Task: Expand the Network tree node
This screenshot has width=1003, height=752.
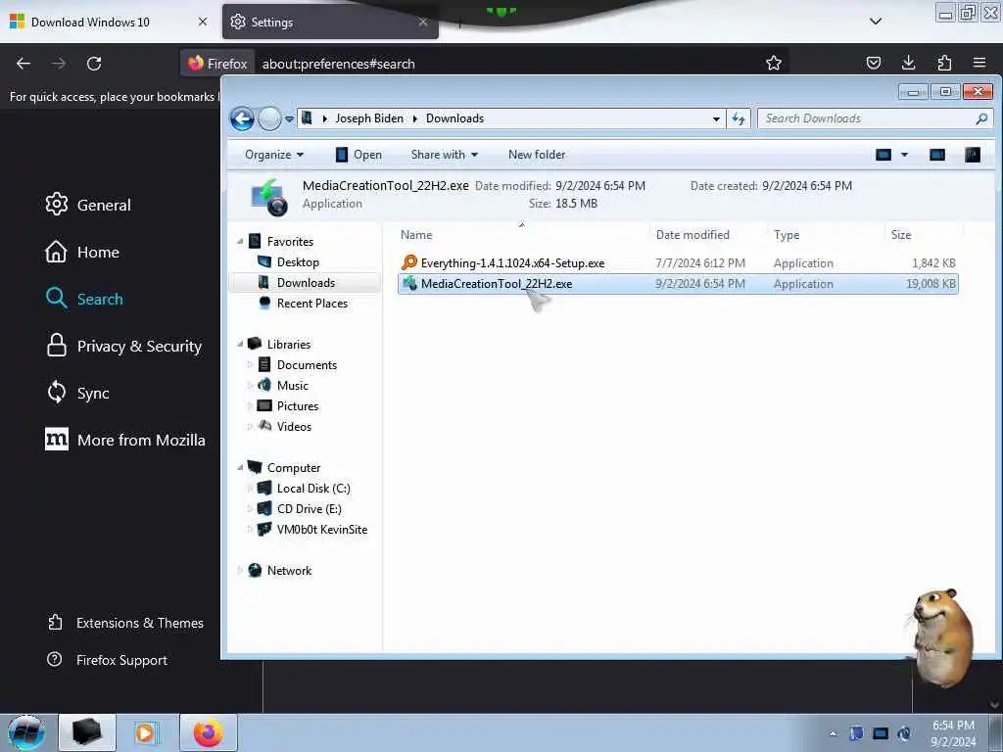Action: (240, 571)
